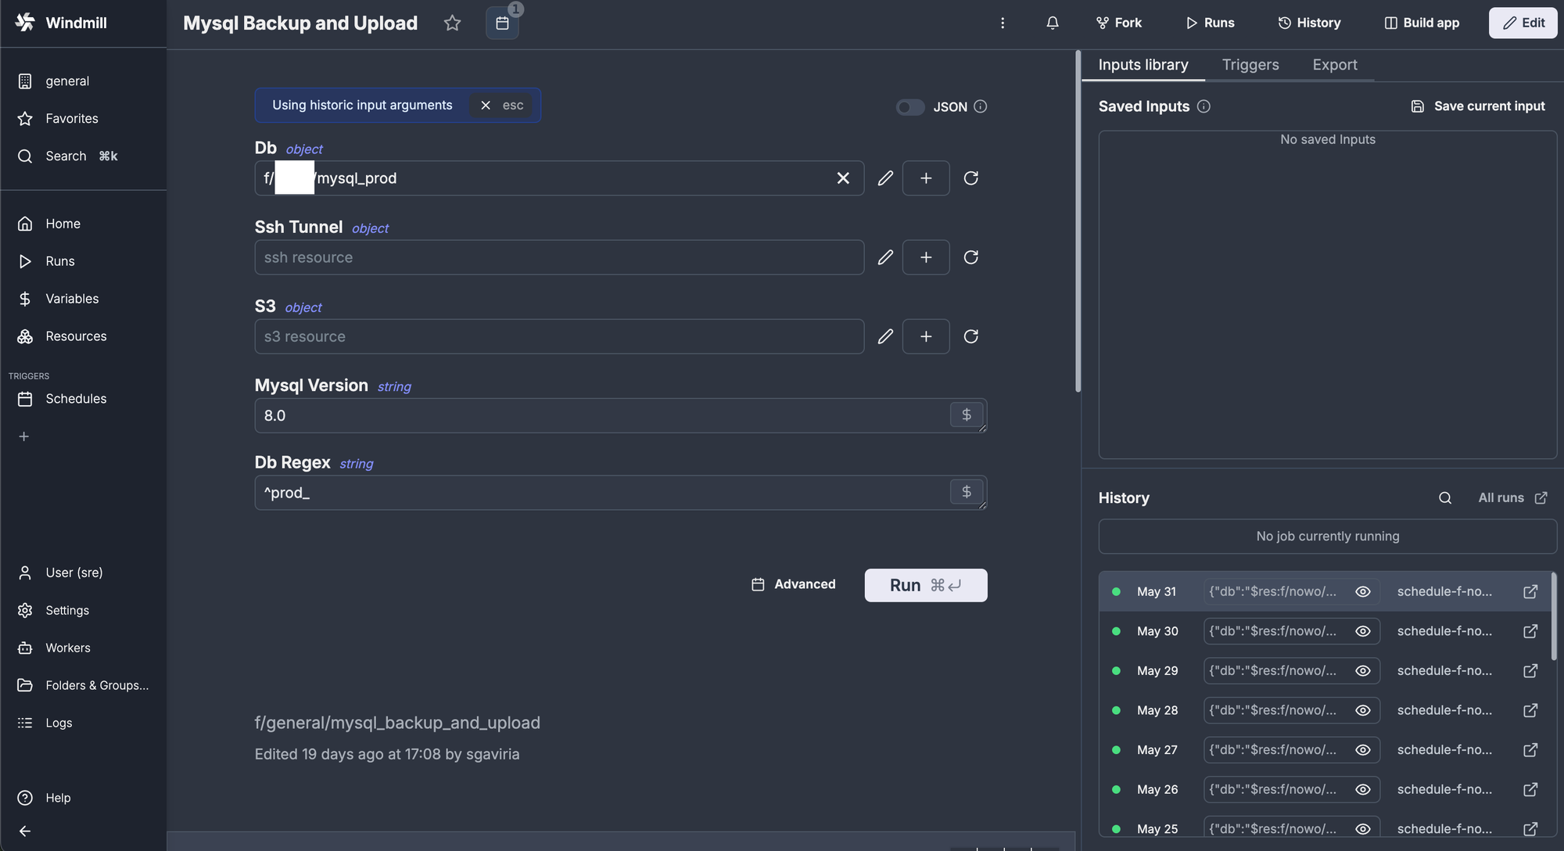This screenshot has height=851, width=1564.
Task: Open May 27 run in new tab
Action: coord(1530,750)
